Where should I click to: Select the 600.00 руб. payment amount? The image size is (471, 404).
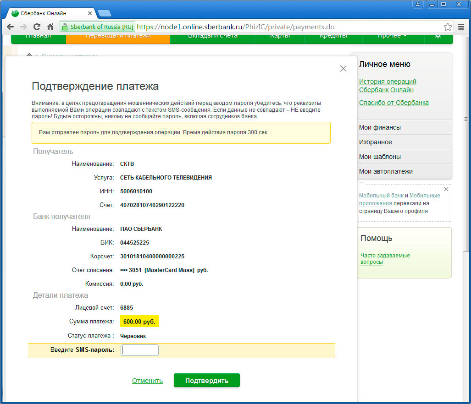[139, 322]
